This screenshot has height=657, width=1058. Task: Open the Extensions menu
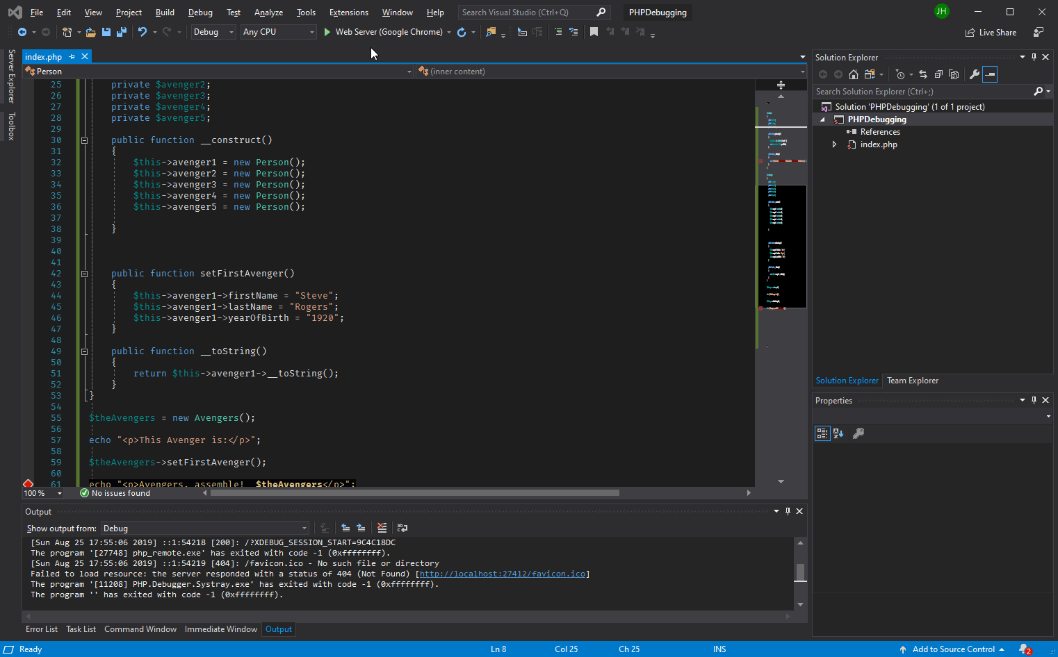coord(349,13)
